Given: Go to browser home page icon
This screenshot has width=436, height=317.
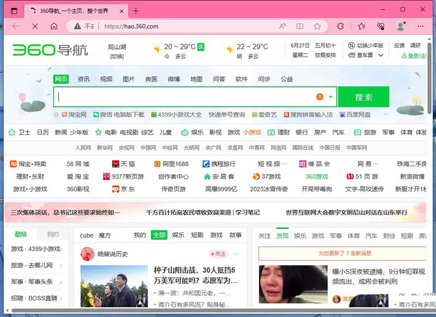Looking at the screenshot, I should click(x=54, y=26).
